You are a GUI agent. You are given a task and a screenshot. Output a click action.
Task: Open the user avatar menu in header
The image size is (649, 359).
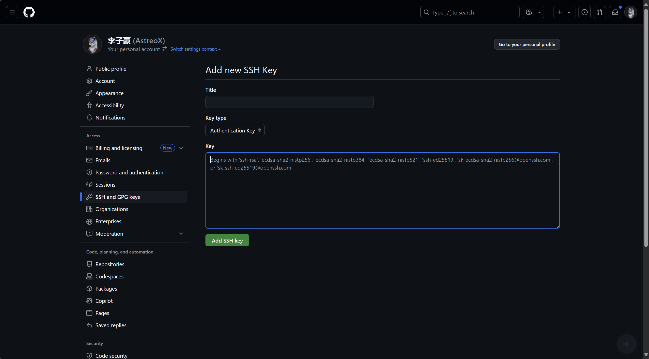point(631,12)
